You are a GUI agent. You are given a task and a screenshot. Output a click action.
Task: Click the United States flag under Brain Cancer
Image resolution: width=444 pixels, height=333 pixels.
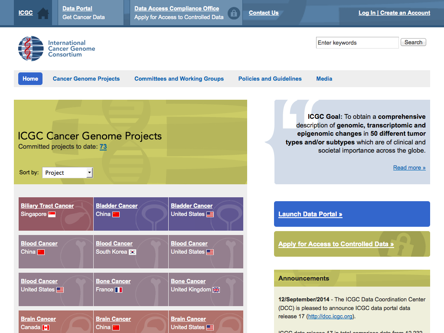210,327
